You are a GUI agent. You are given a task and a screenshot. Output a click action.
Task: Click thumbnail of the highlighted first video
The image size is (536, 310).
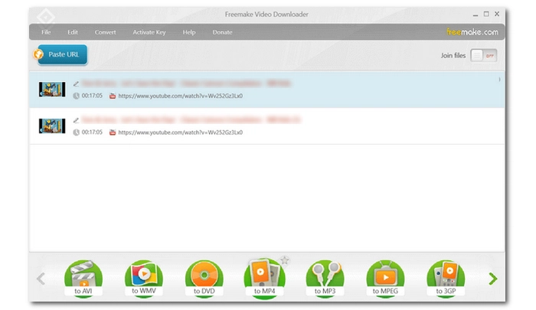pyautogui.click(x=52, y=90)
